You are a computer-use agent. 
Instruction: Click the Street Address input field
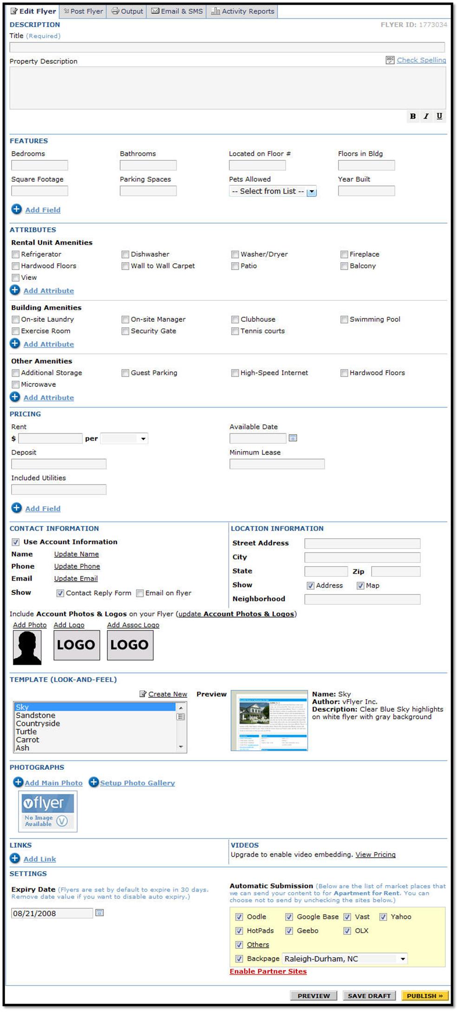pyautogui.click(x=362, y=543)
